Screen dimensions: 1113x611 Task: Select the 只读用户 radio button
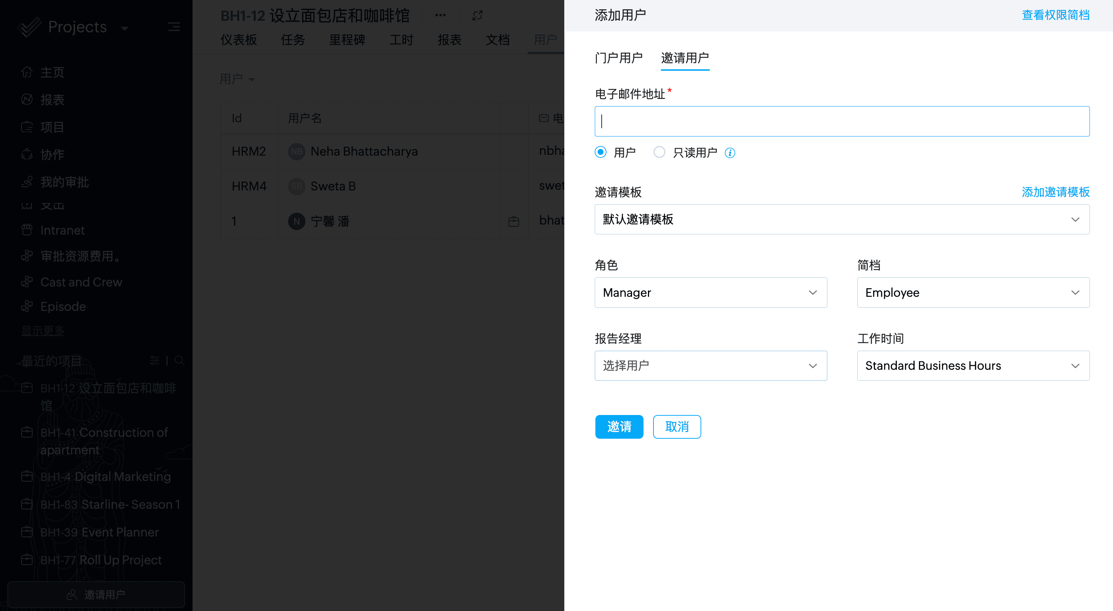point(659,152)
